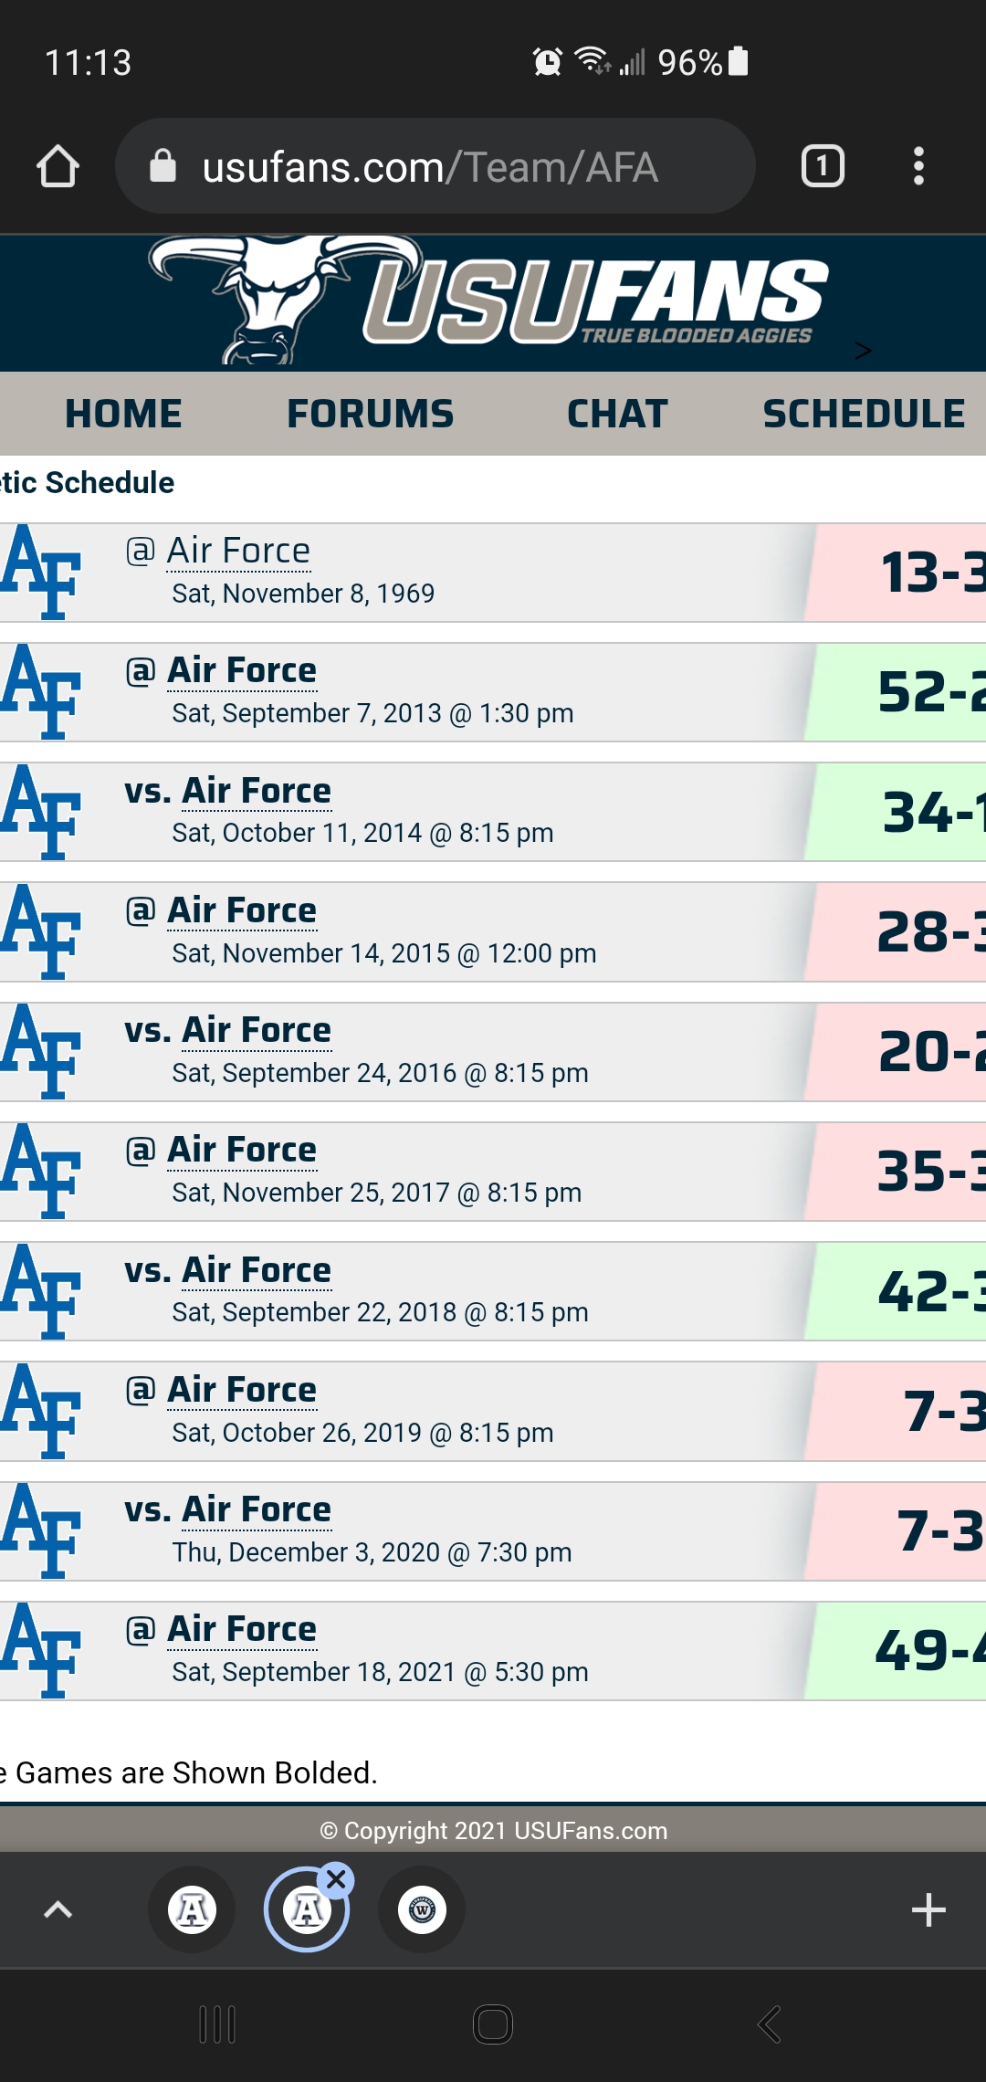Click the small arrow beside header logo

click(863, 351)
